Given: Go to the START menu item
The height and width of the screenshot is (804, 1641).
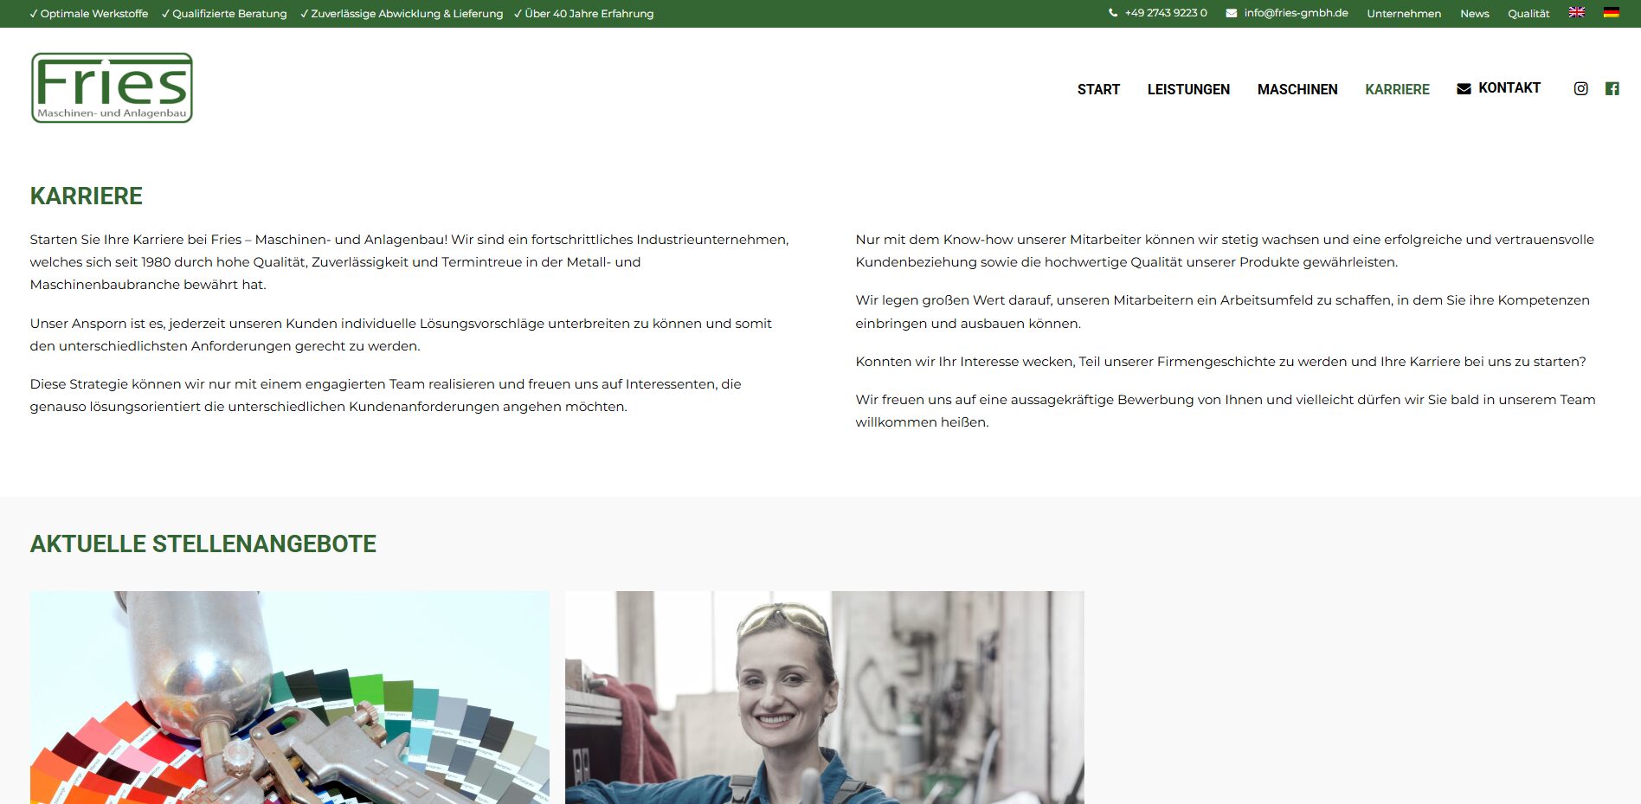Looking at the screenshot, I should coord(1098,89).
